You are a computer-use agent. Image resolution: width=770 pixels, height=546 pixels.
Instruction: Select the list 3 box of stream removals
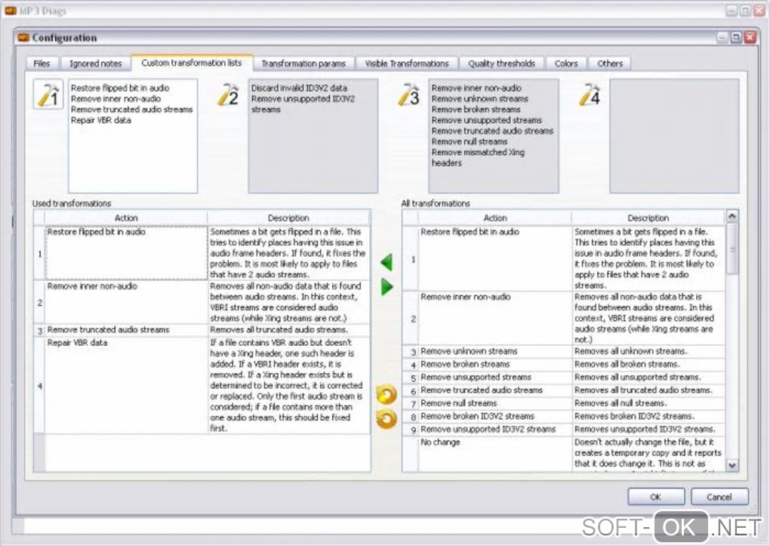pos(494,136)
